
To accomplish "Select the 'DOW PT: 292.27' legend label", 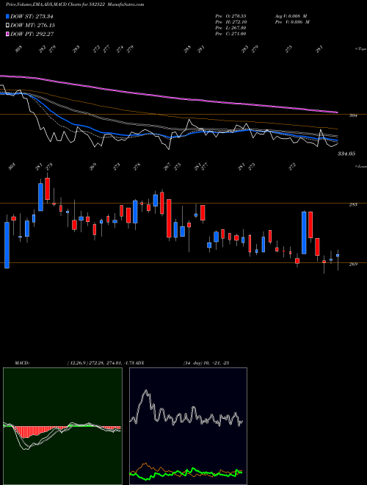I will pos(32,34).
